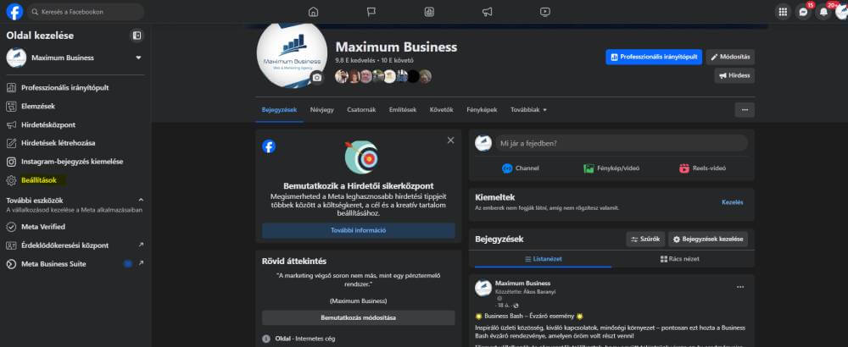848x347 pixels.
Task: Focus Keresés a Facebookon search field
Action: (86, 11)
